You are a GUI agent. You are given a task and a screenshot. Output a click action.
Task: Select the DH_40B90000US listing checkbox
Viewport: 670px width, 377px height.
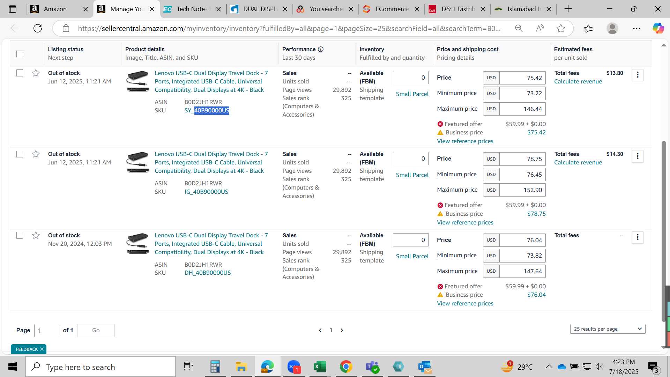pos(20,235)
